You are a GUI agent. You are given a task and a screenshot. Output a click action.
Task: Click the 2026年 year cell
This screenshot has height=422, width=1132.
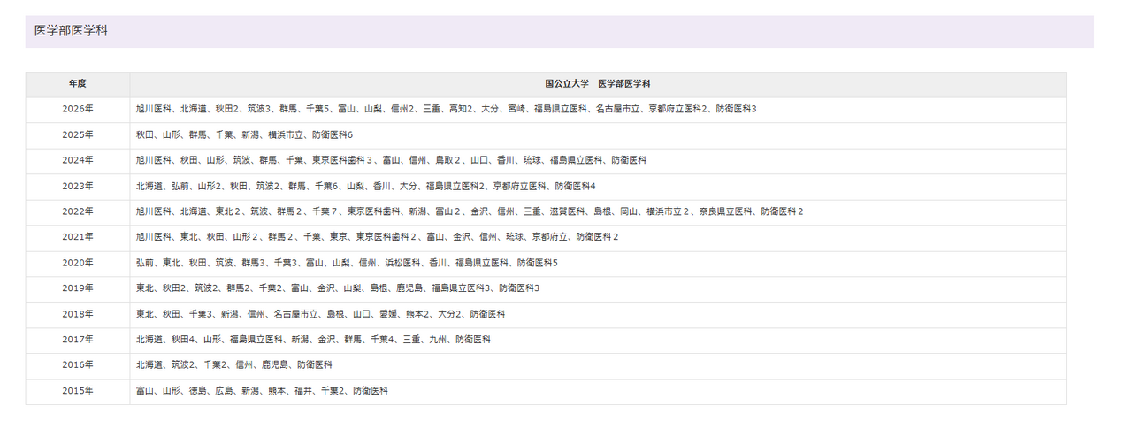(x=78, y=109)
